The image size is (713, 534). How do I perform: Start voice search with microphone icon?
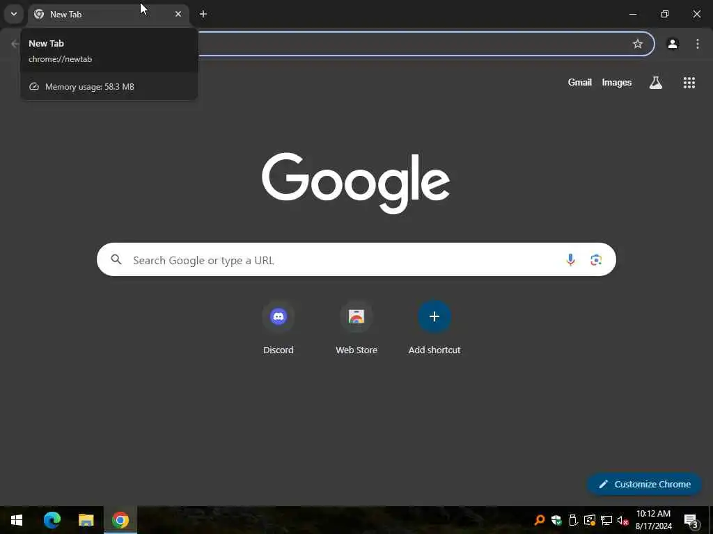click(570, 259)
